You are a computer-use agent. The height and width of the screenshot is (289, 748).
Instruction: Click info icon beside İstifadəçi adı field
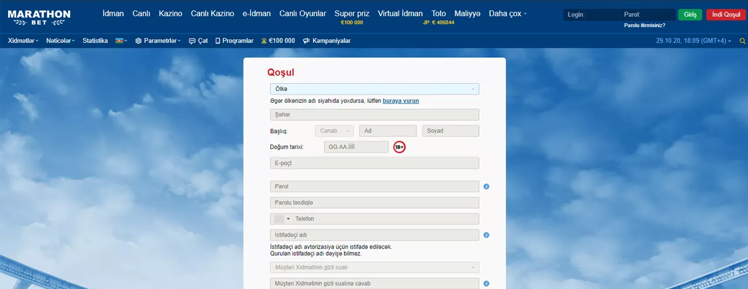pyautogui.click(x=486, y=235)
